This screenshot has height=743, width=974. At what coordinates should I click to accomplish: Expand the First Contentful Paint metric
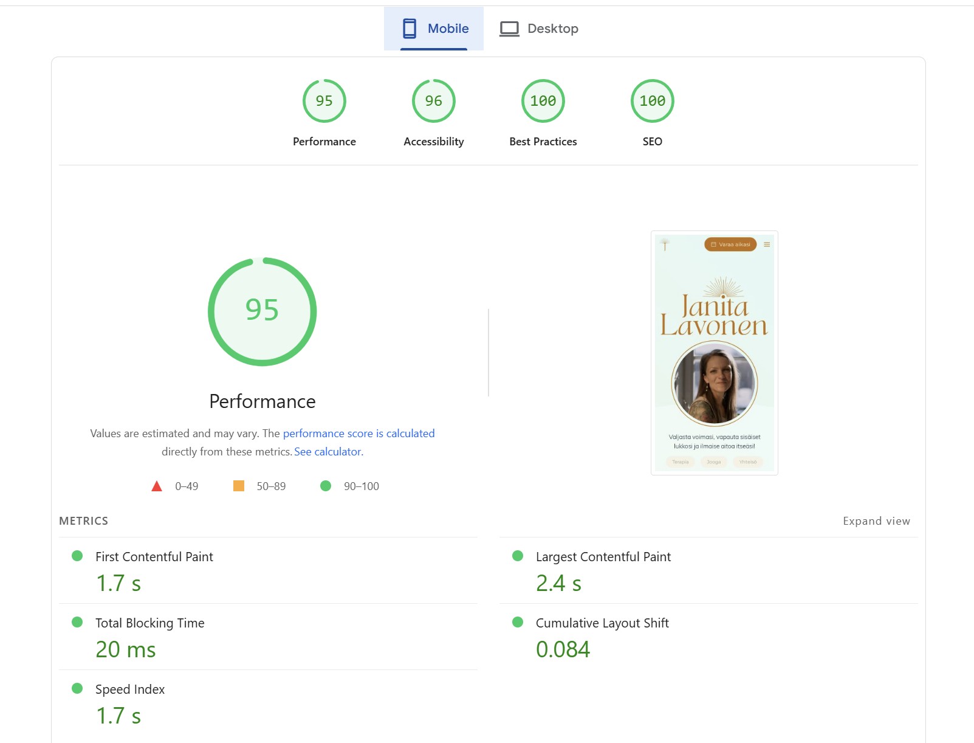[154, 557]
